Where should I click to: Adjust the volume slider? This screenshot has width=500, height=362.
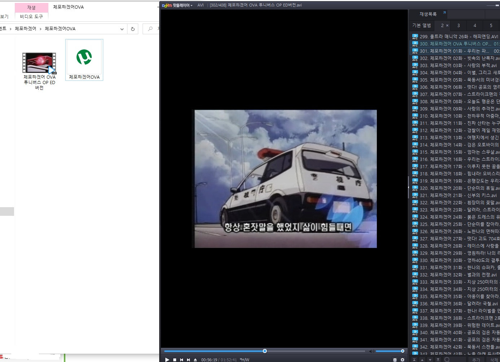click(390, 351)
